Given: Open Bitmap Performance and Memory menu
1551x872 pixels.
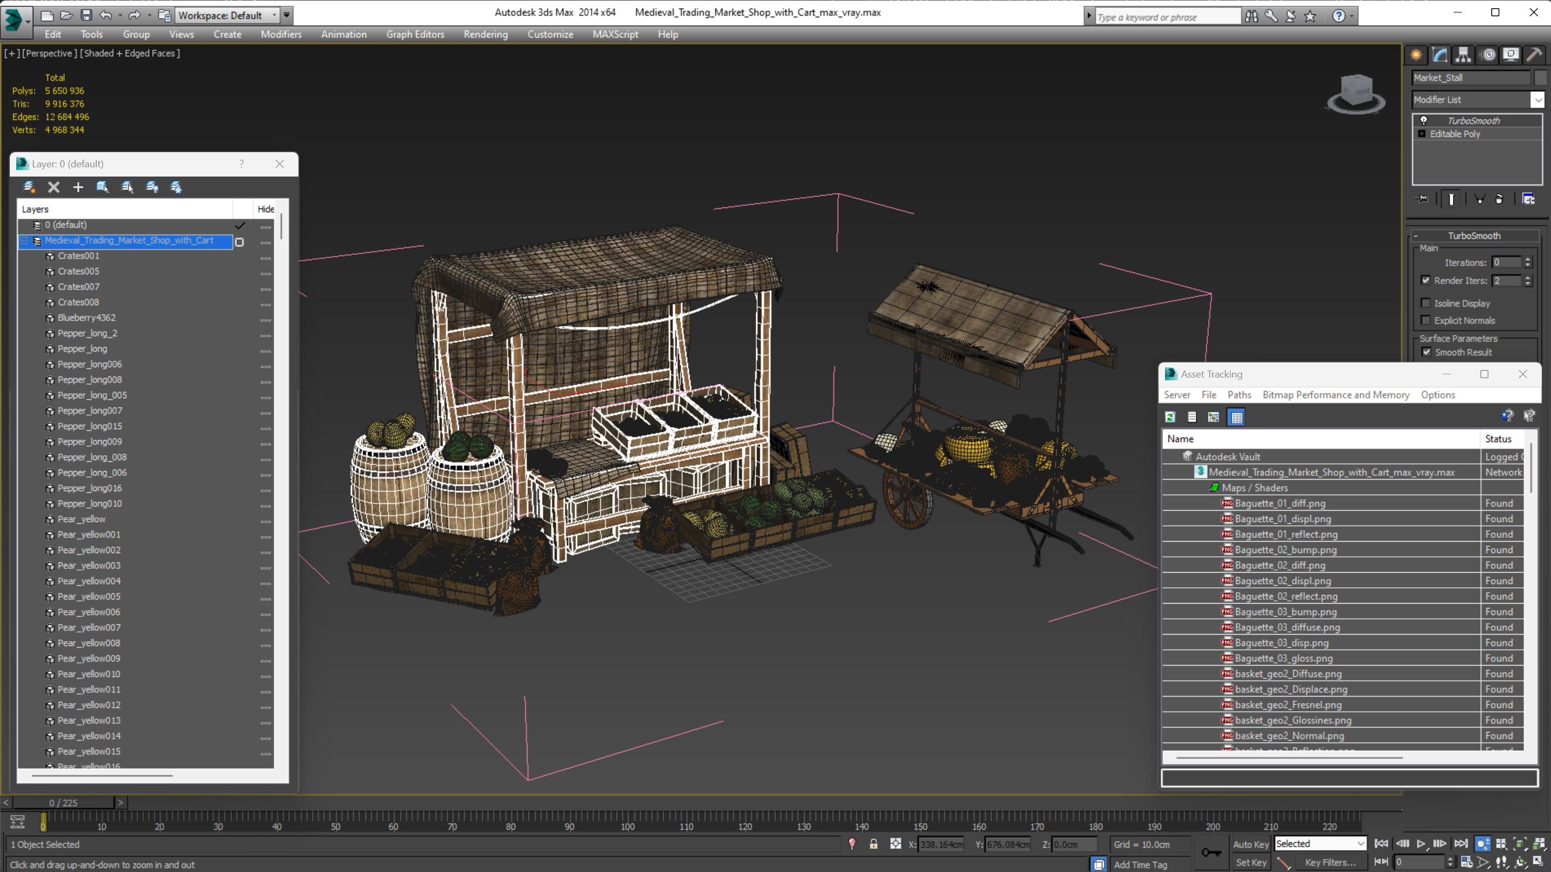Looking at the screenshot, I should tap(1336, 395).
